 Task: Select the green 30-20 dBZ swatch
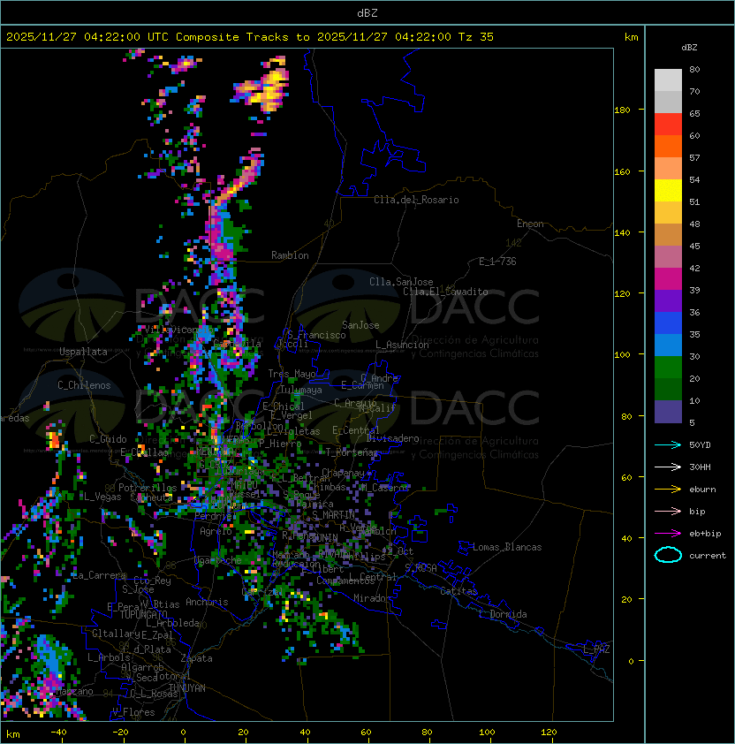(668, 368)
